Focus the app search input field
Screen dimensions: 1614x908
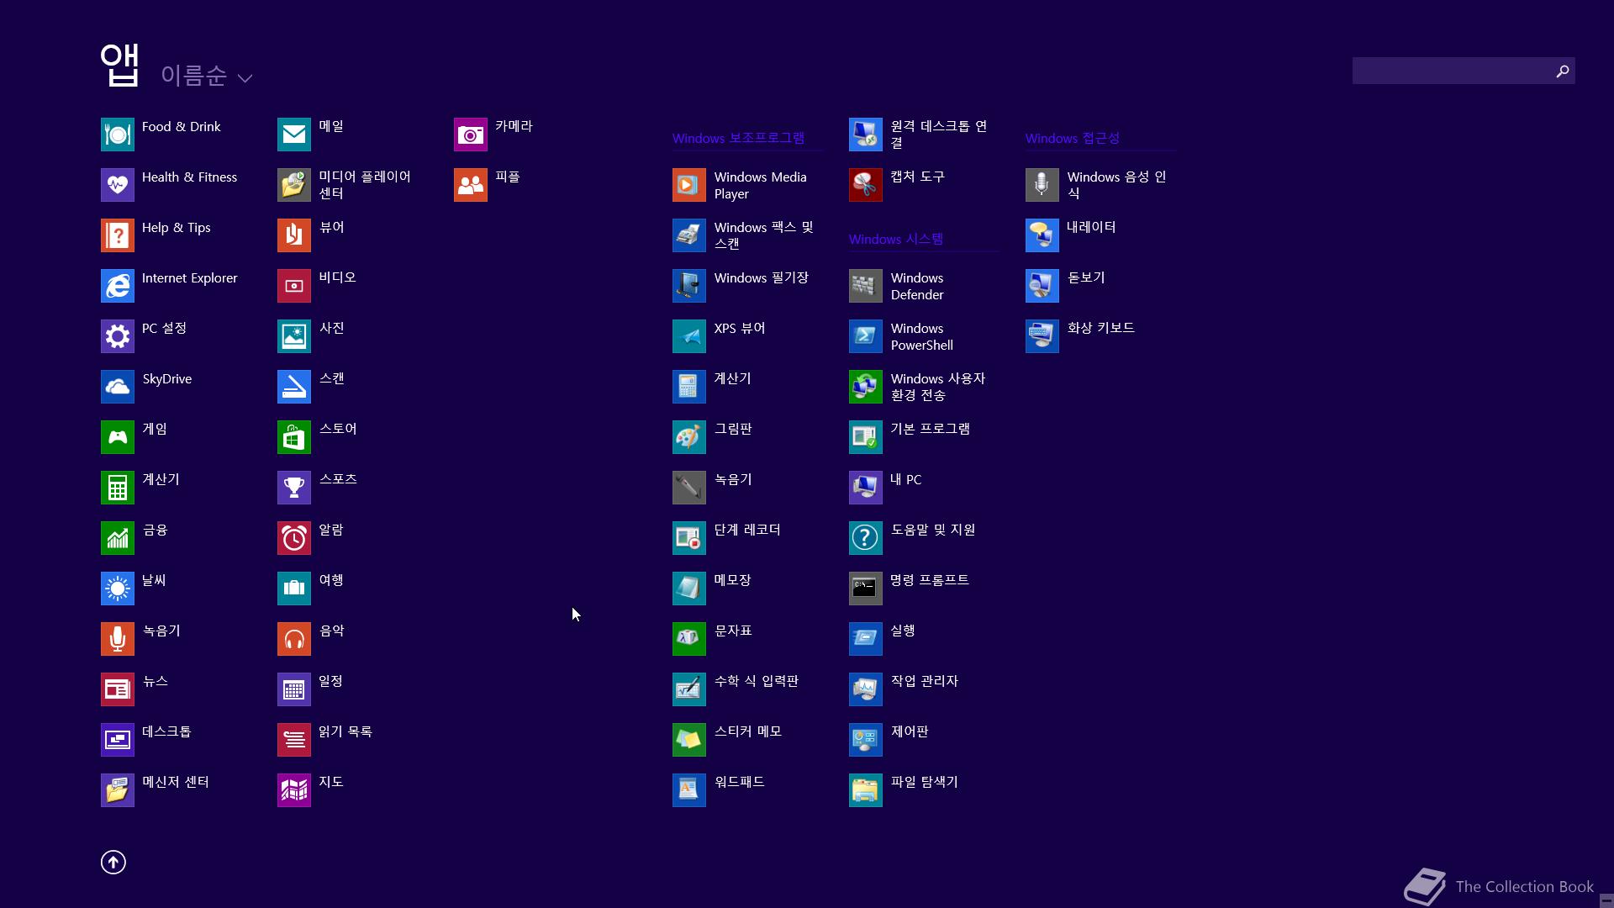point(1452,71)
